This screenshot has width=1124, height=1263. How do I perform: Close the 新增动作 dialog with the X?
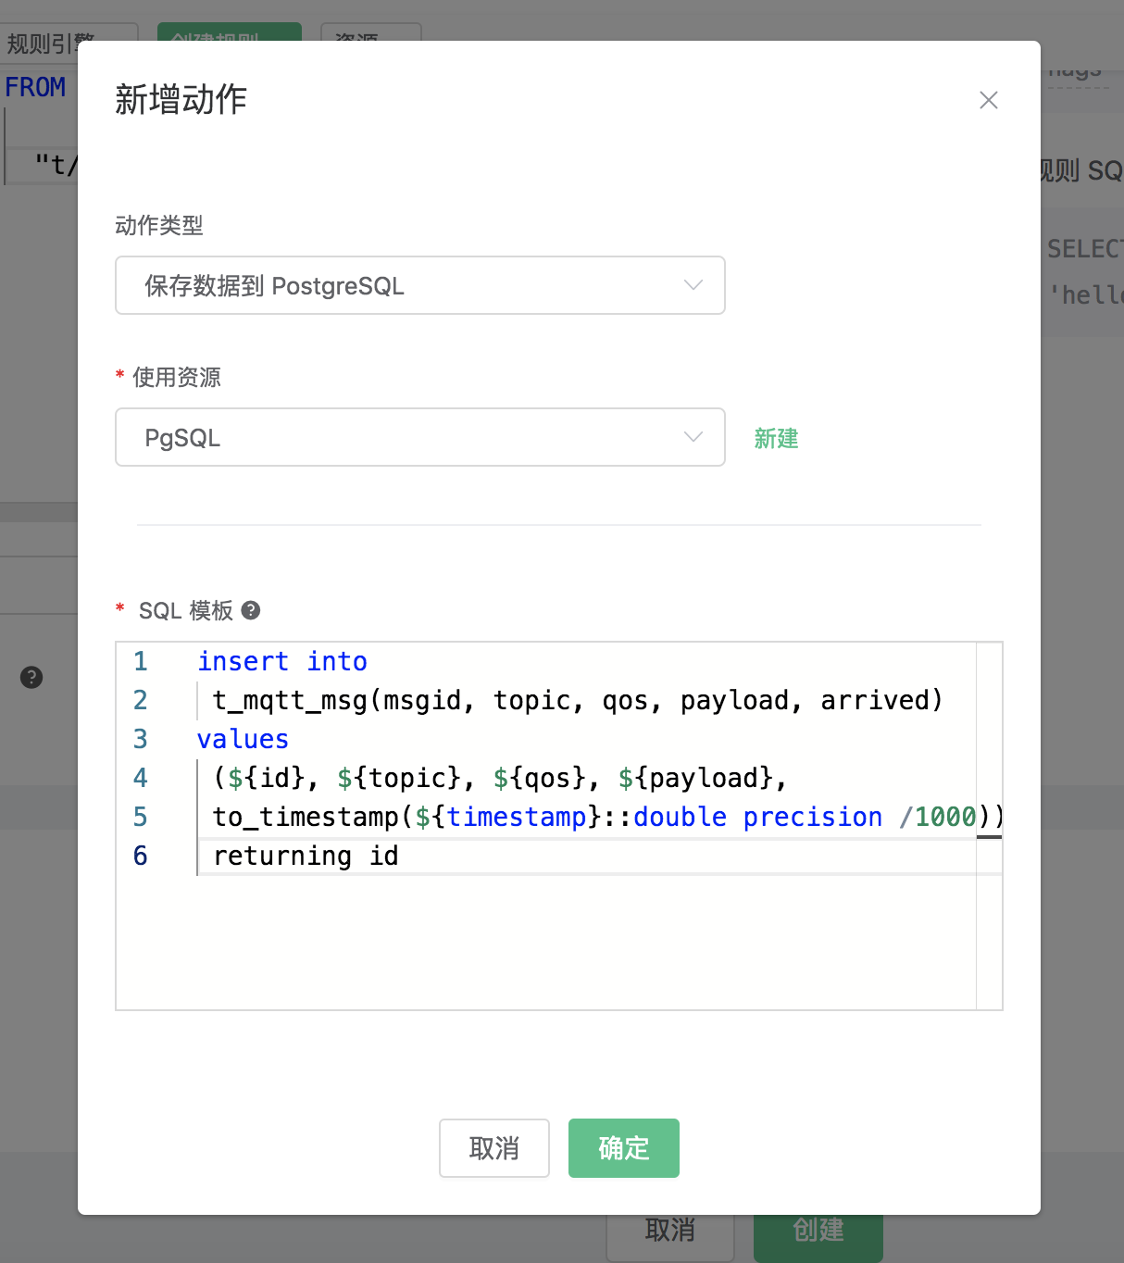(988, 100)
